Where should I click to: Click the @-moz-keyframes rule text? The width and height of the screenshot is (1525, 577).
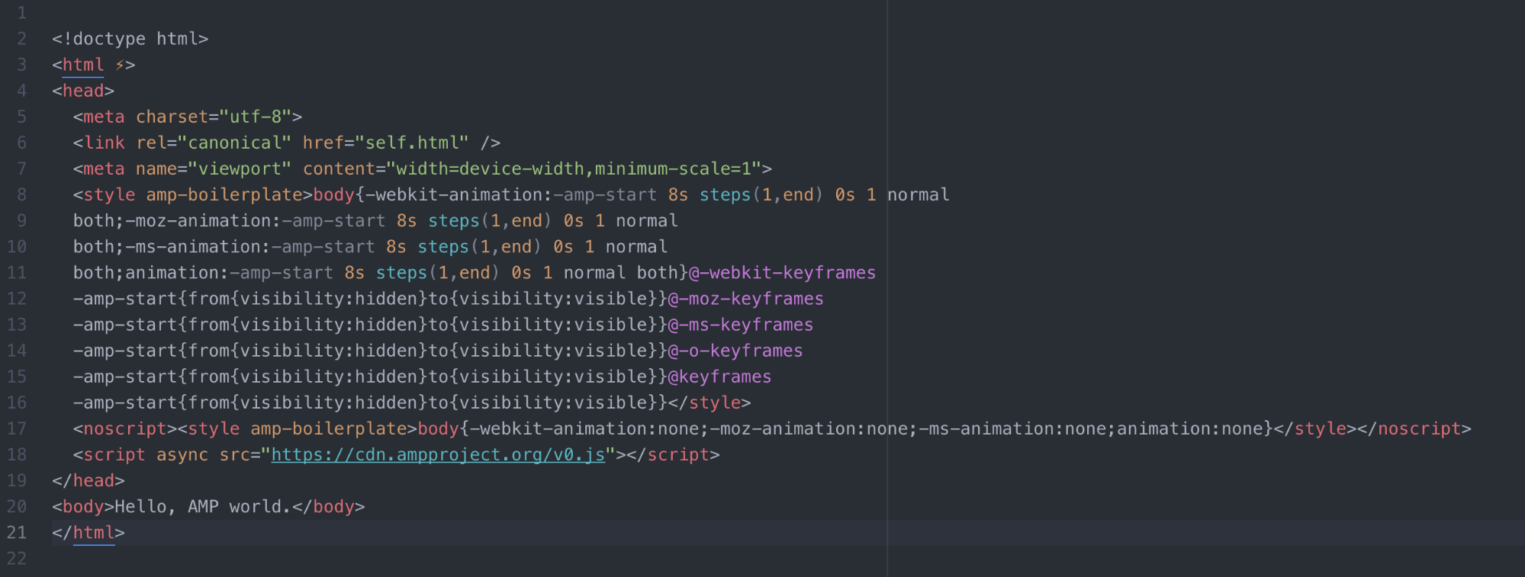pyautogui.click(x=745, y=299)
